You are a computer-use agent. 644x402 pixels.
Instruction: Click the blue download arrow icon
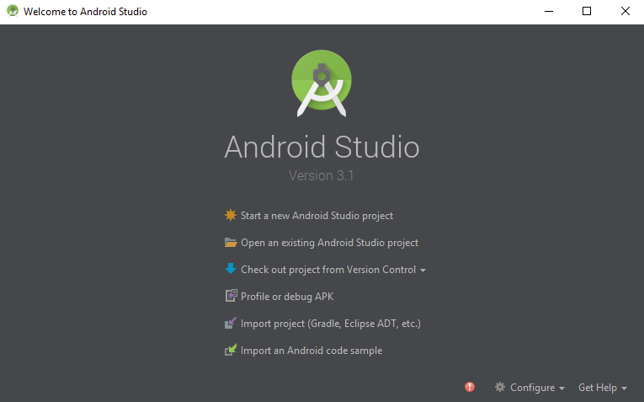coord(231,269)
